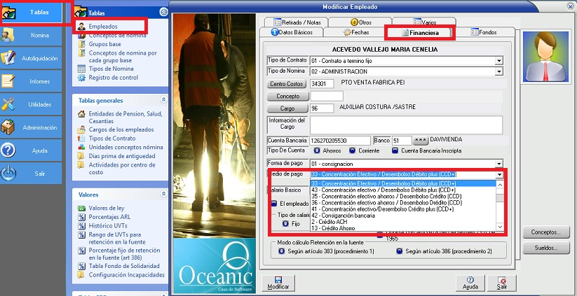The width and height of the screenshot is (577, 296).
Task: Select the Ahorros account type radio button
Action: click(x=317, y=150)
